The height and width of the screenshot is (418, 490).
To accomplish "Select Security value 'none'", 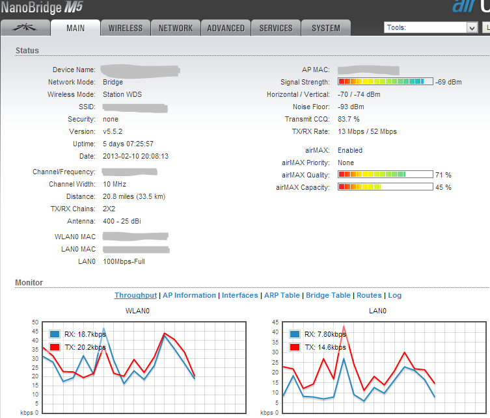I will (x=111, y=119).
